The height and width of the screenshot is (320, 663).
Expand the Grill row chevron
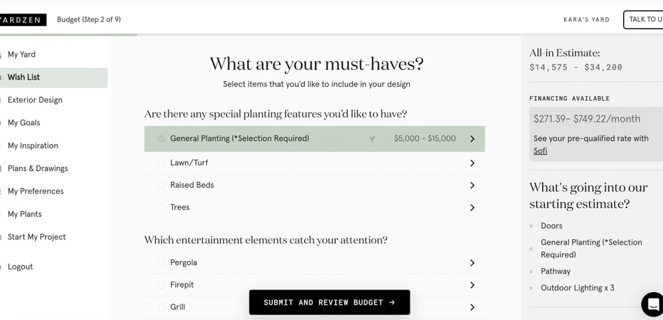(x=472, y=307)
